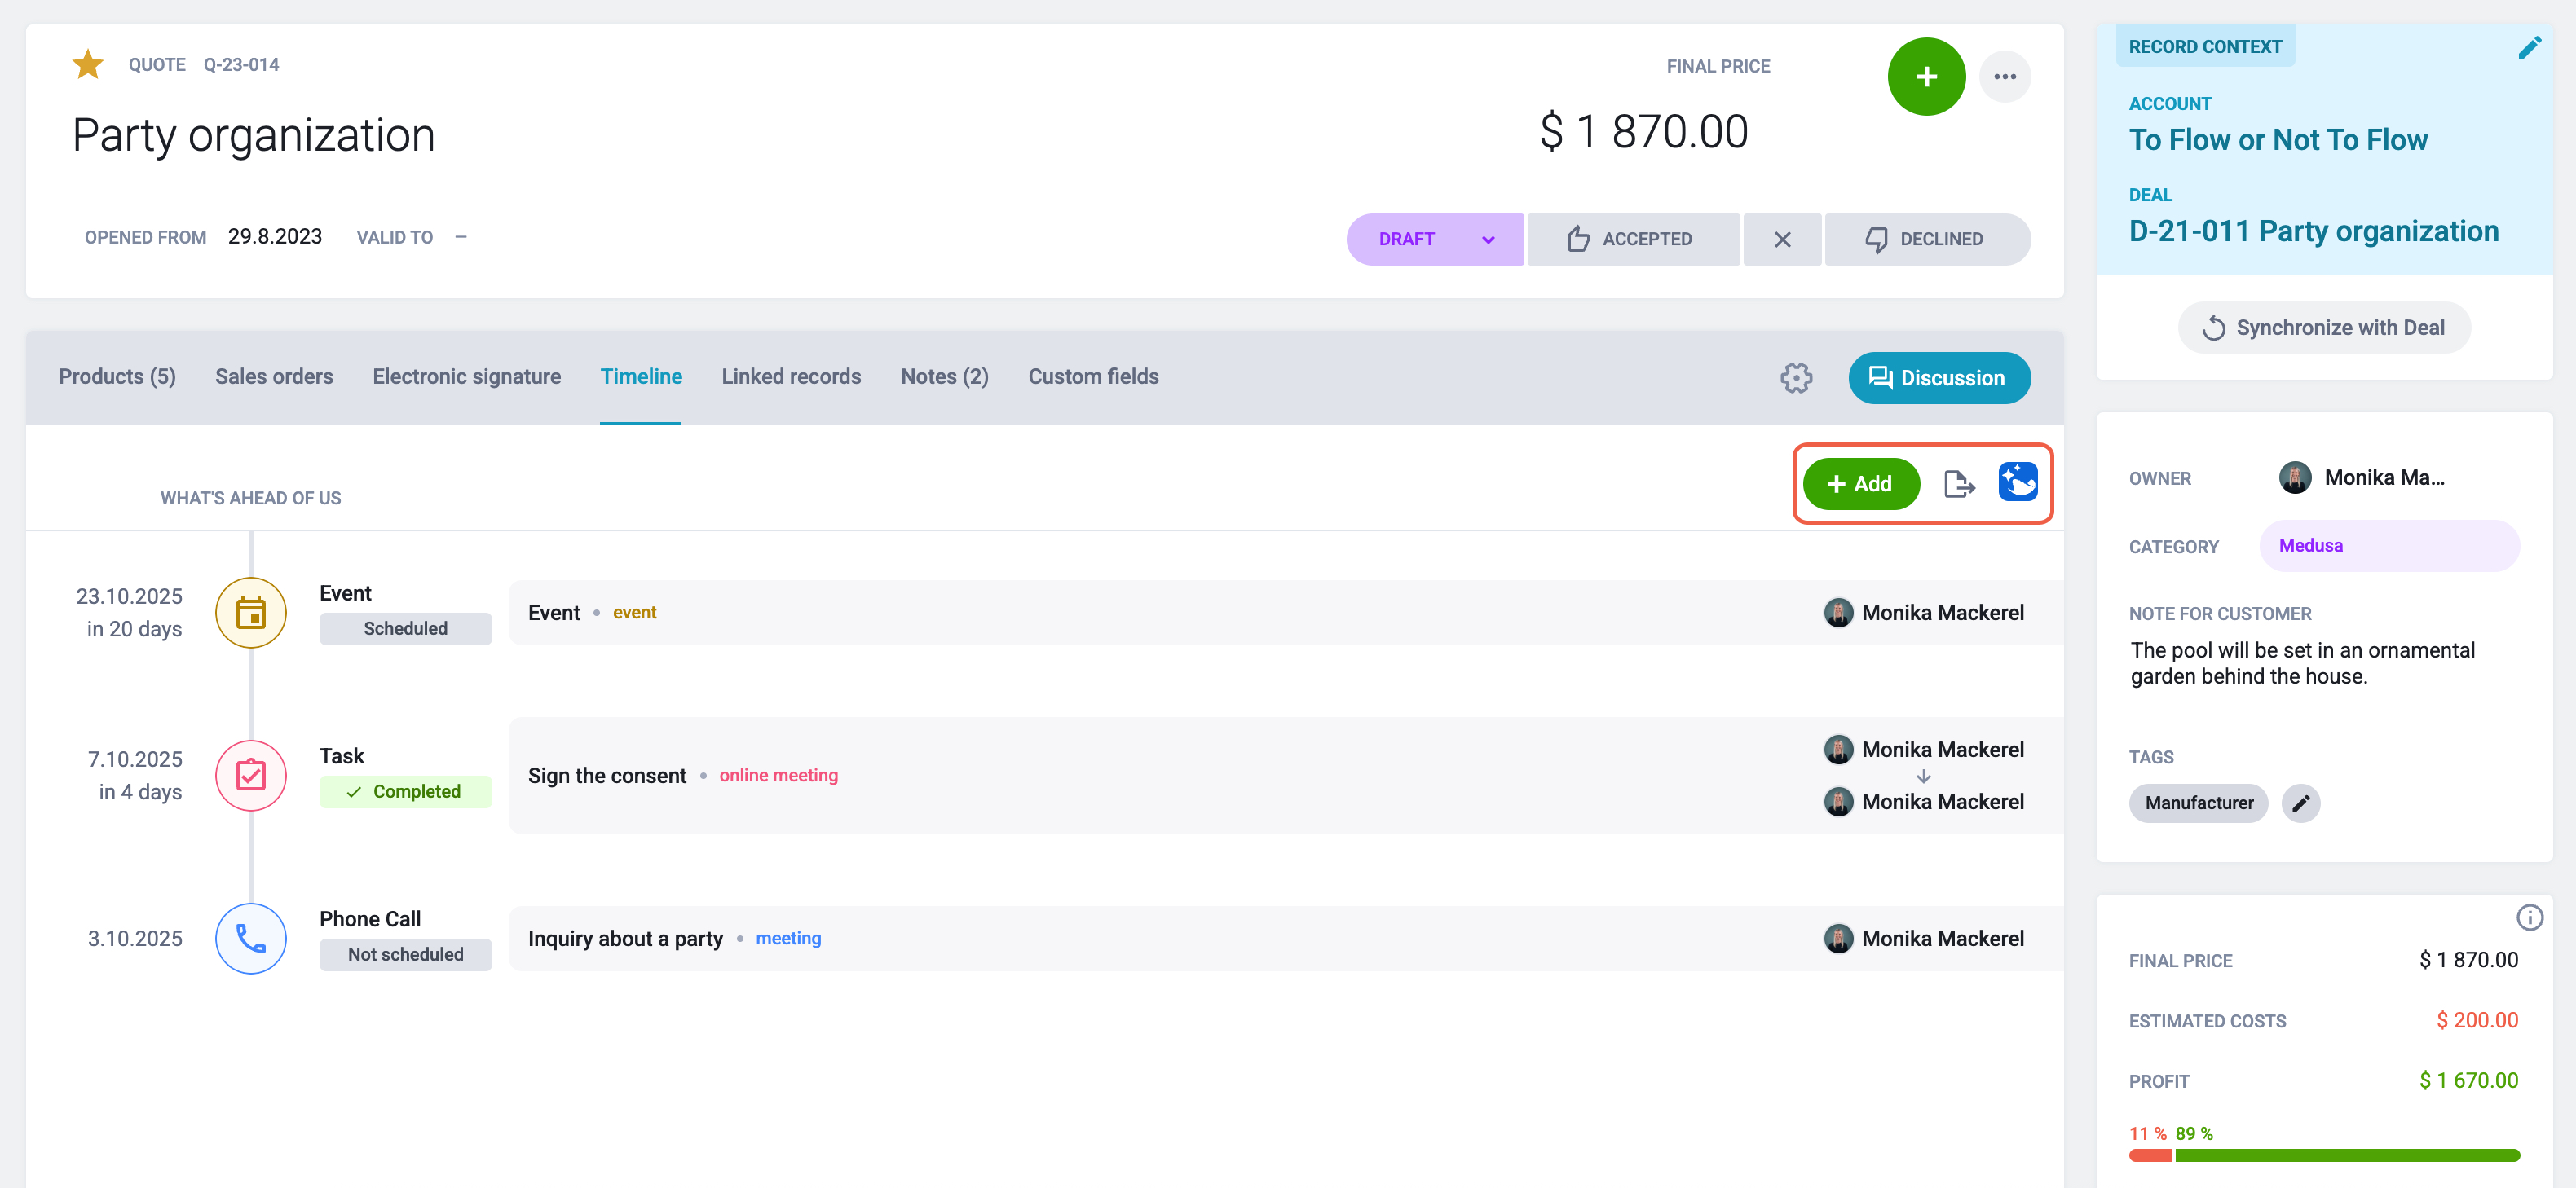Image resolution: width=2576 pixels, height=1188 pixels.
Task: Click the 23.10.2025 event date
Action: pos(129,596)
